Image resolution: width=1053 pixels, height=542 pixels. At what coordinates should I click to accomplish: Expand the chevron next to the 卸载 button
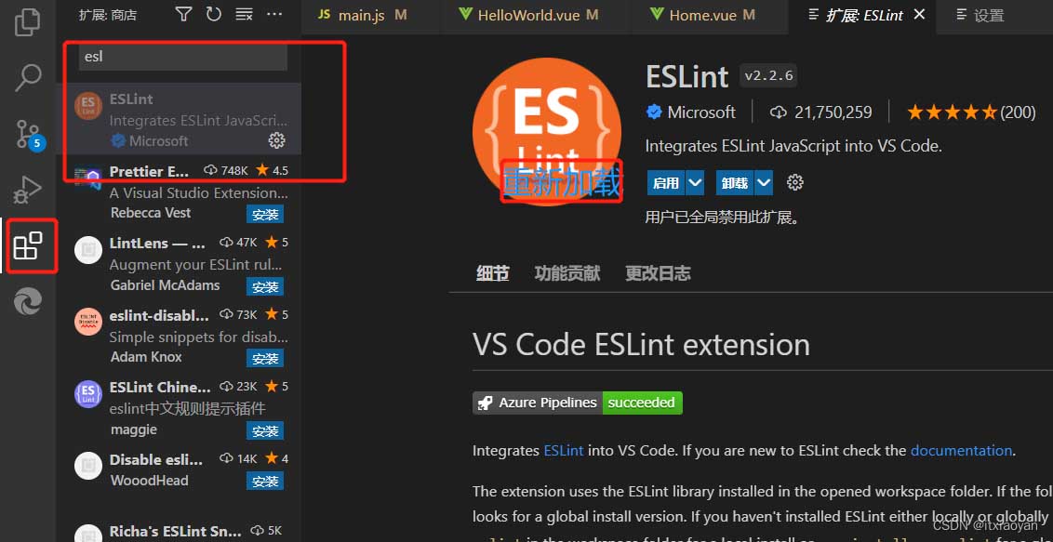[x=765, y=182]
